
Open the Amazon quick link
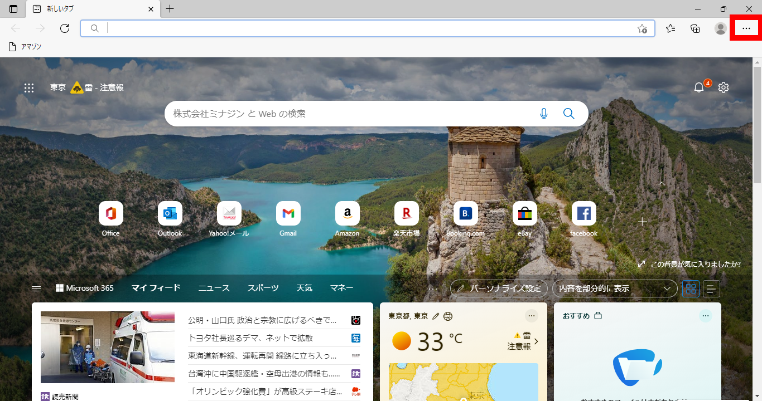(348, 219)
